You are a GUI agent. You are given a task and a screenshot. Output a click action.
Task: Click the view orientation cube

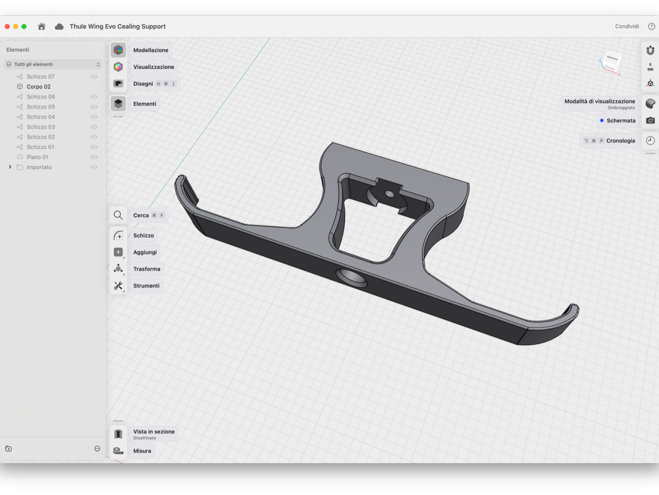611,63
